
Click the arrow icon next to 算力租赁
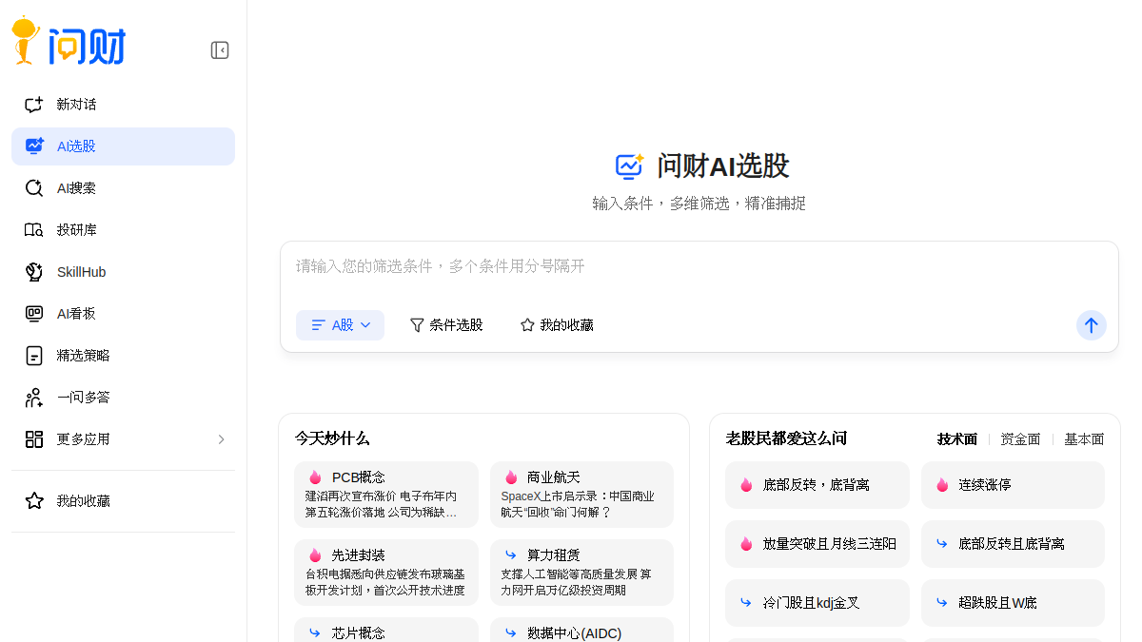tap(511, 554)
